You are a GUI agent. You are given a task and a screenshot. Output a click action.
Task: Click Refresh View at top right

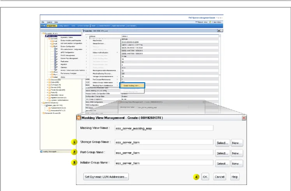click(x=201, y=22)
